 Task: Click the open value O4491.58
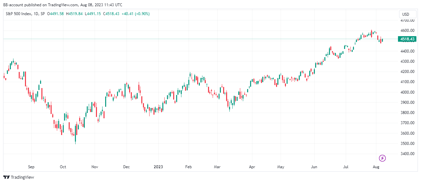tap(56, 14)
